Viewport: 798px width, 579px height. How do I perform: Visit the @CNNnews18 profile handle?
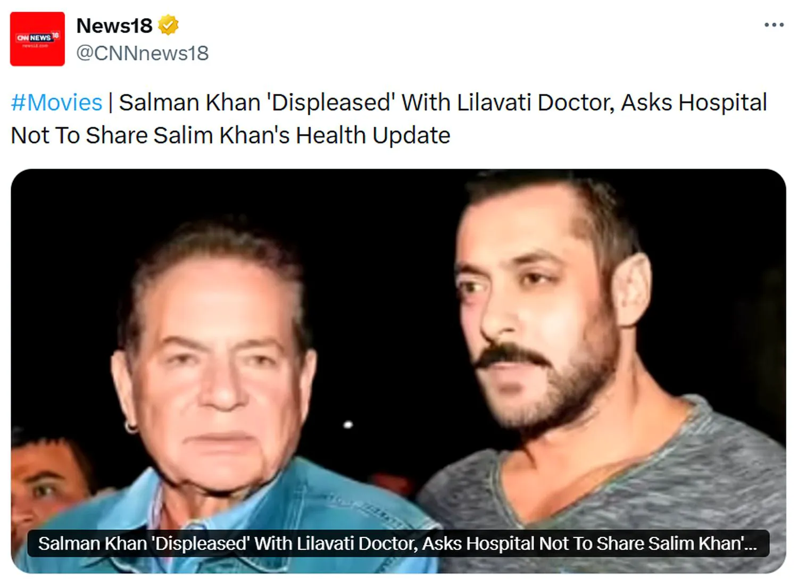pos(142,53)
